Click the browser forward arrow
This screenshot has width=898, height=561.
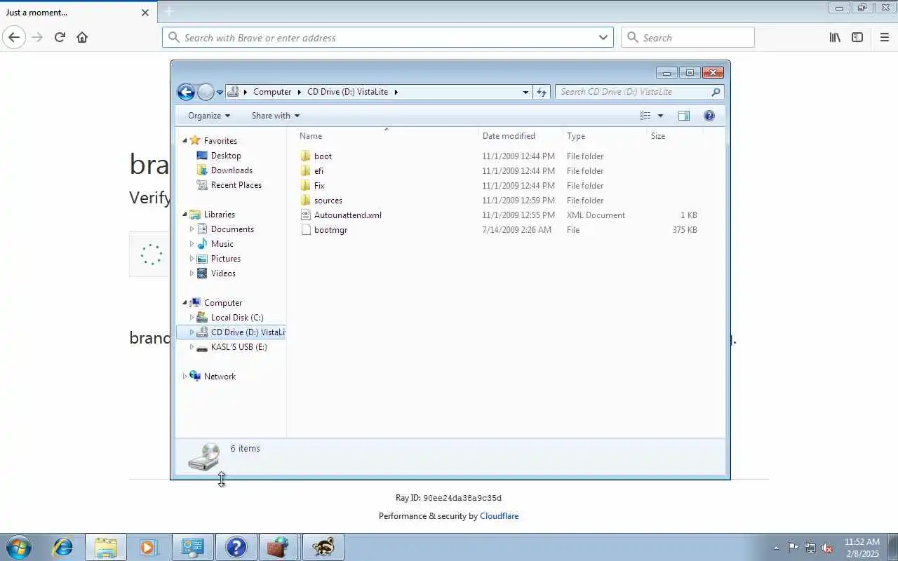point(37,37)
